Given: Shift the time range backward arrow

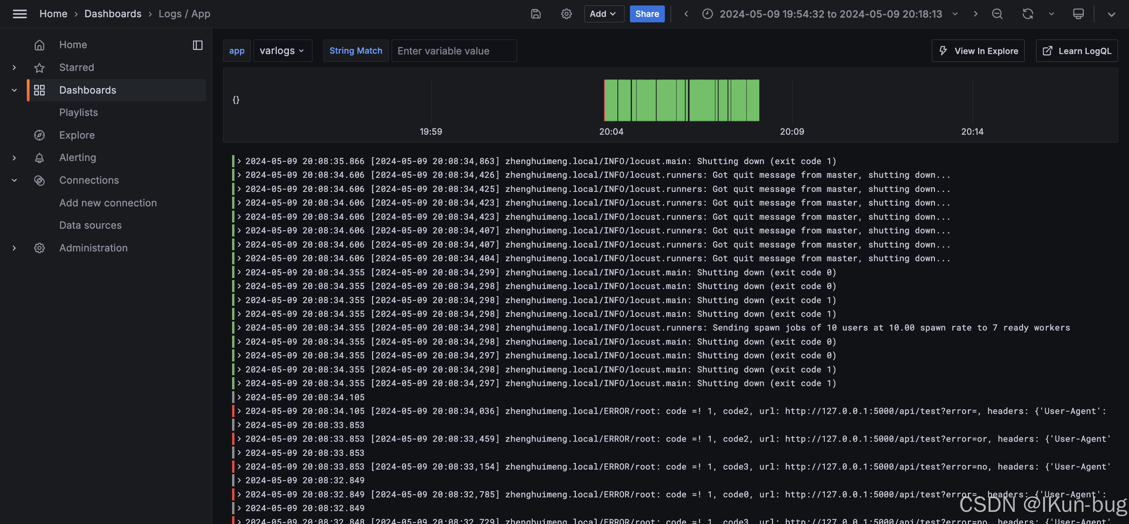Looking at the screenshot, I should point(686,14).
